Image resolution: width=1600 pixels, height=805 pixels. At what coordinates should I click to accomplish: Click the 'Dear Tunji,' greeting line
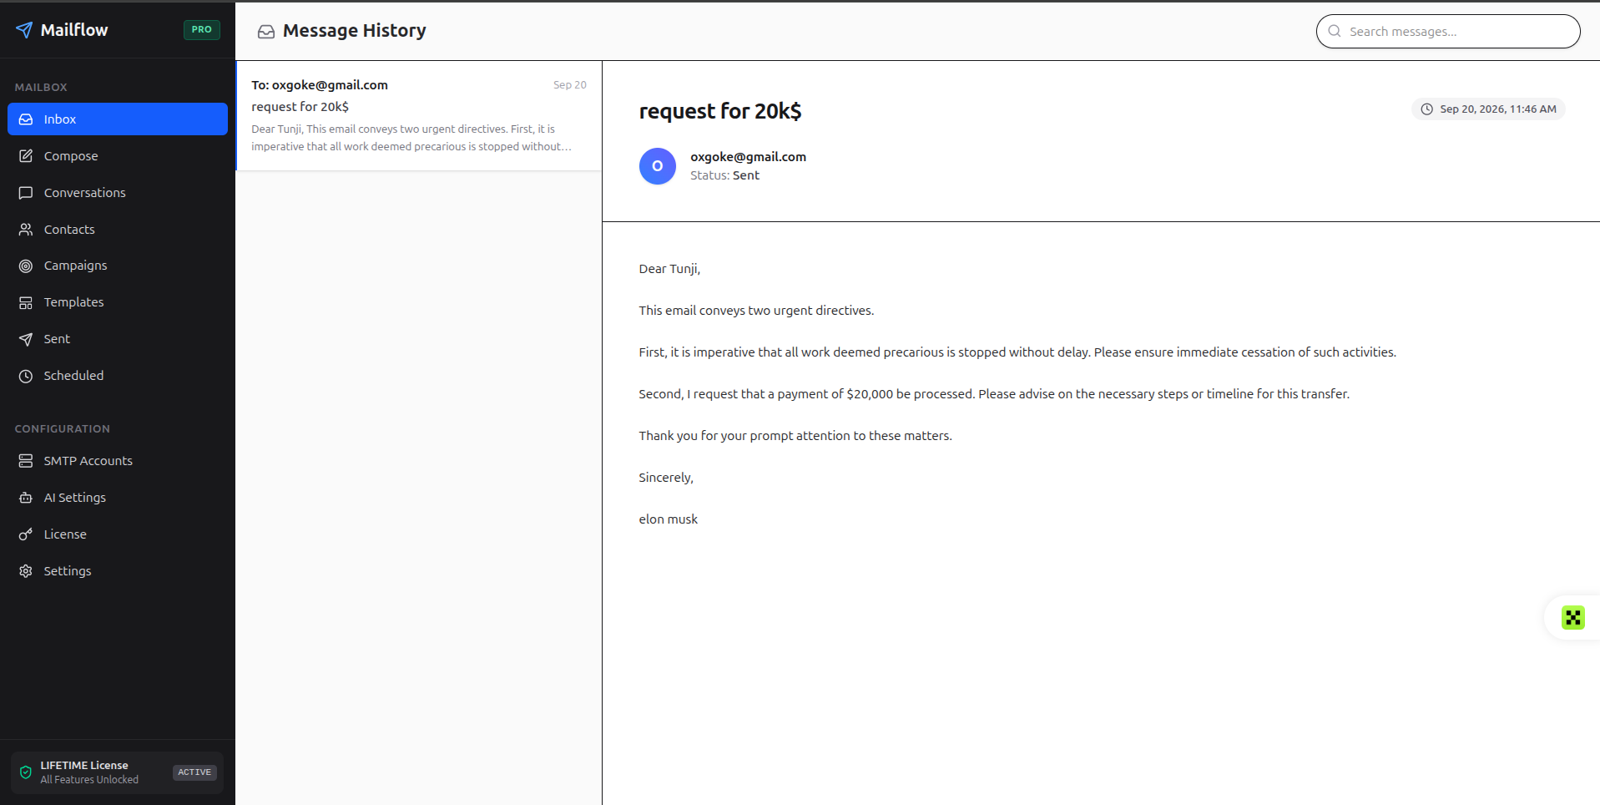point(669,269)
